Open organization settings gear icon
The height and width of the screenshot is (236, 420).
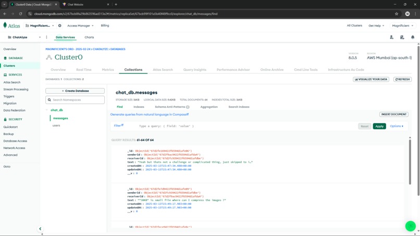pos(60,26)
